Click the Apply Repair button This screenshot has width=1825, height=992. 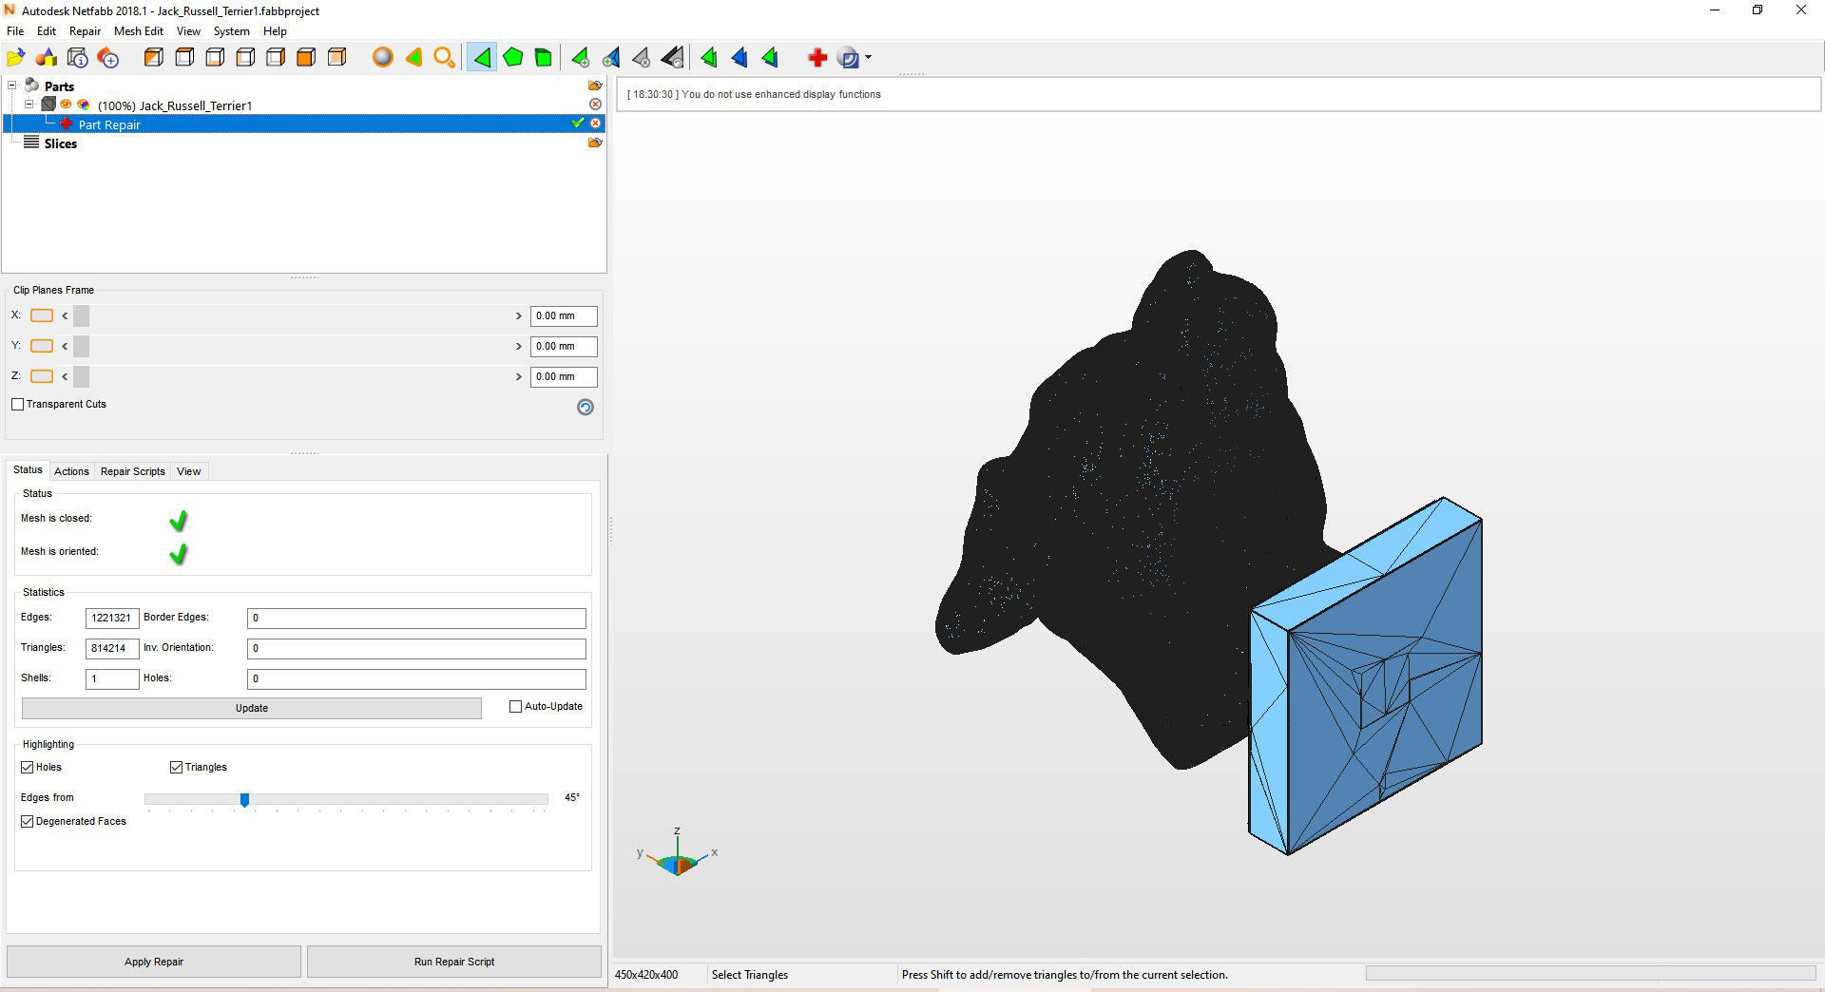(x=154, y=962)
